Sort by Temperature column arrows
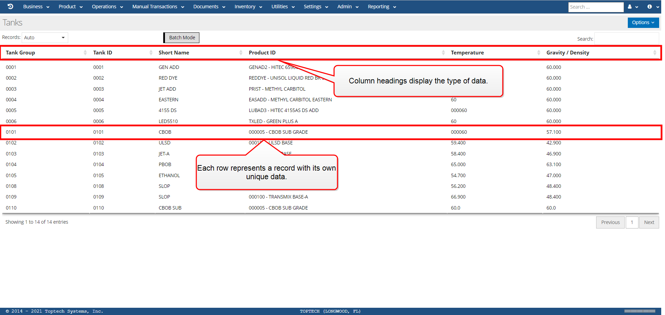This screenshot has height=315, width=665. [539, 53]
